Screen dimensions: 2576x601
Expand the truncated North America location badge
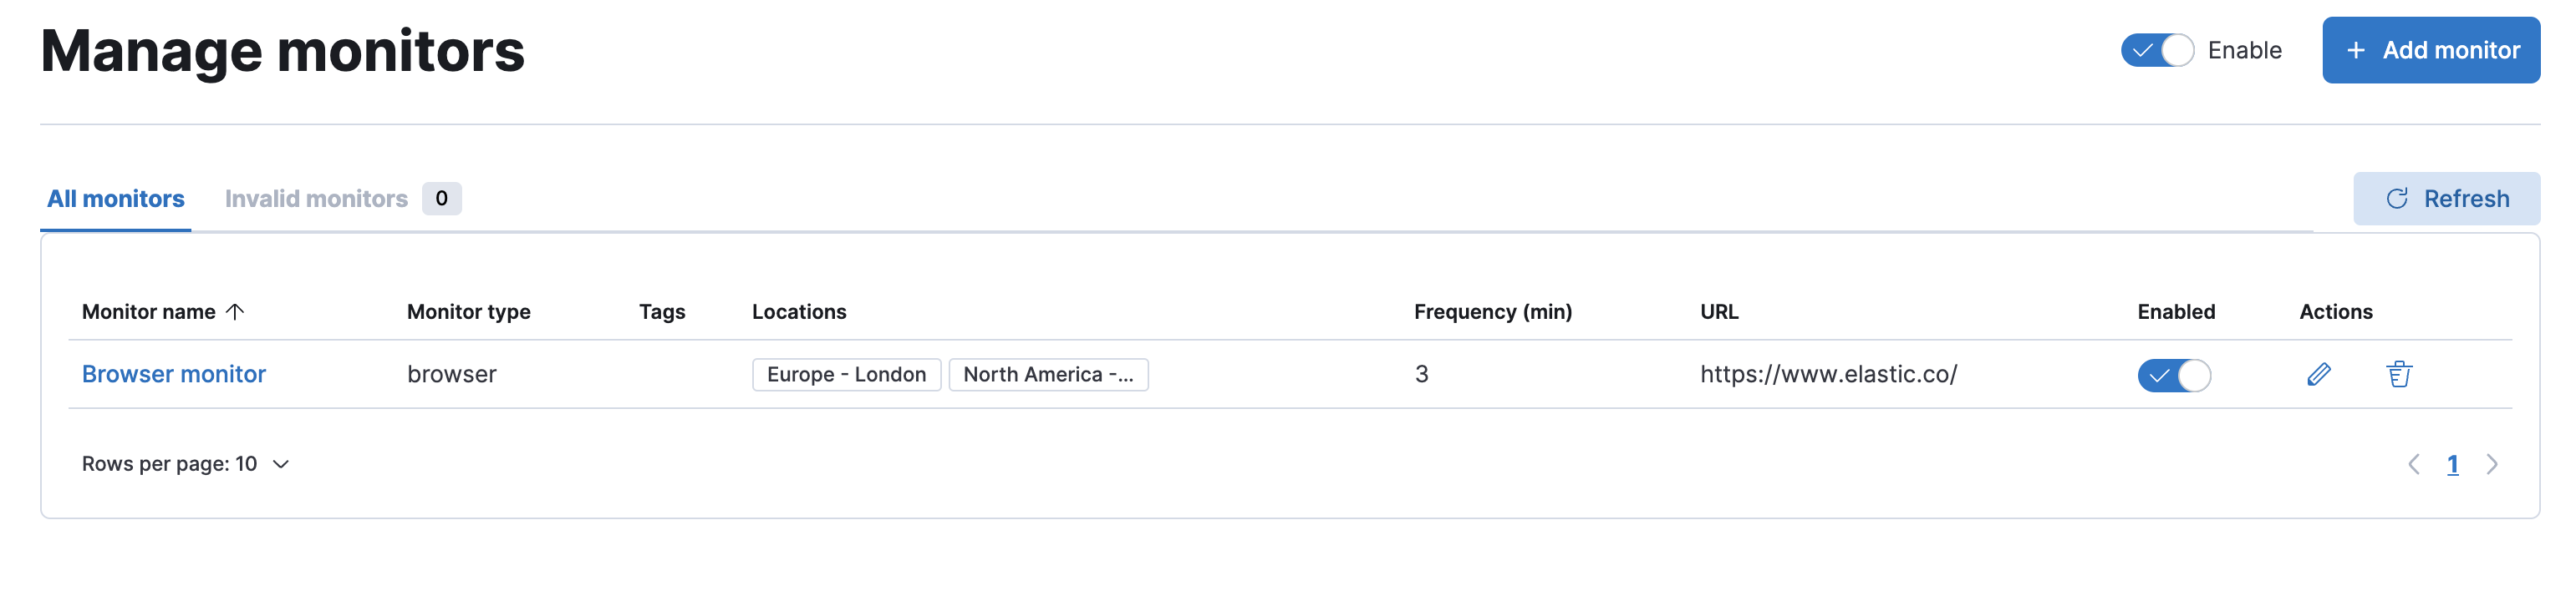pyautogui.click(x=1048, y=375)
